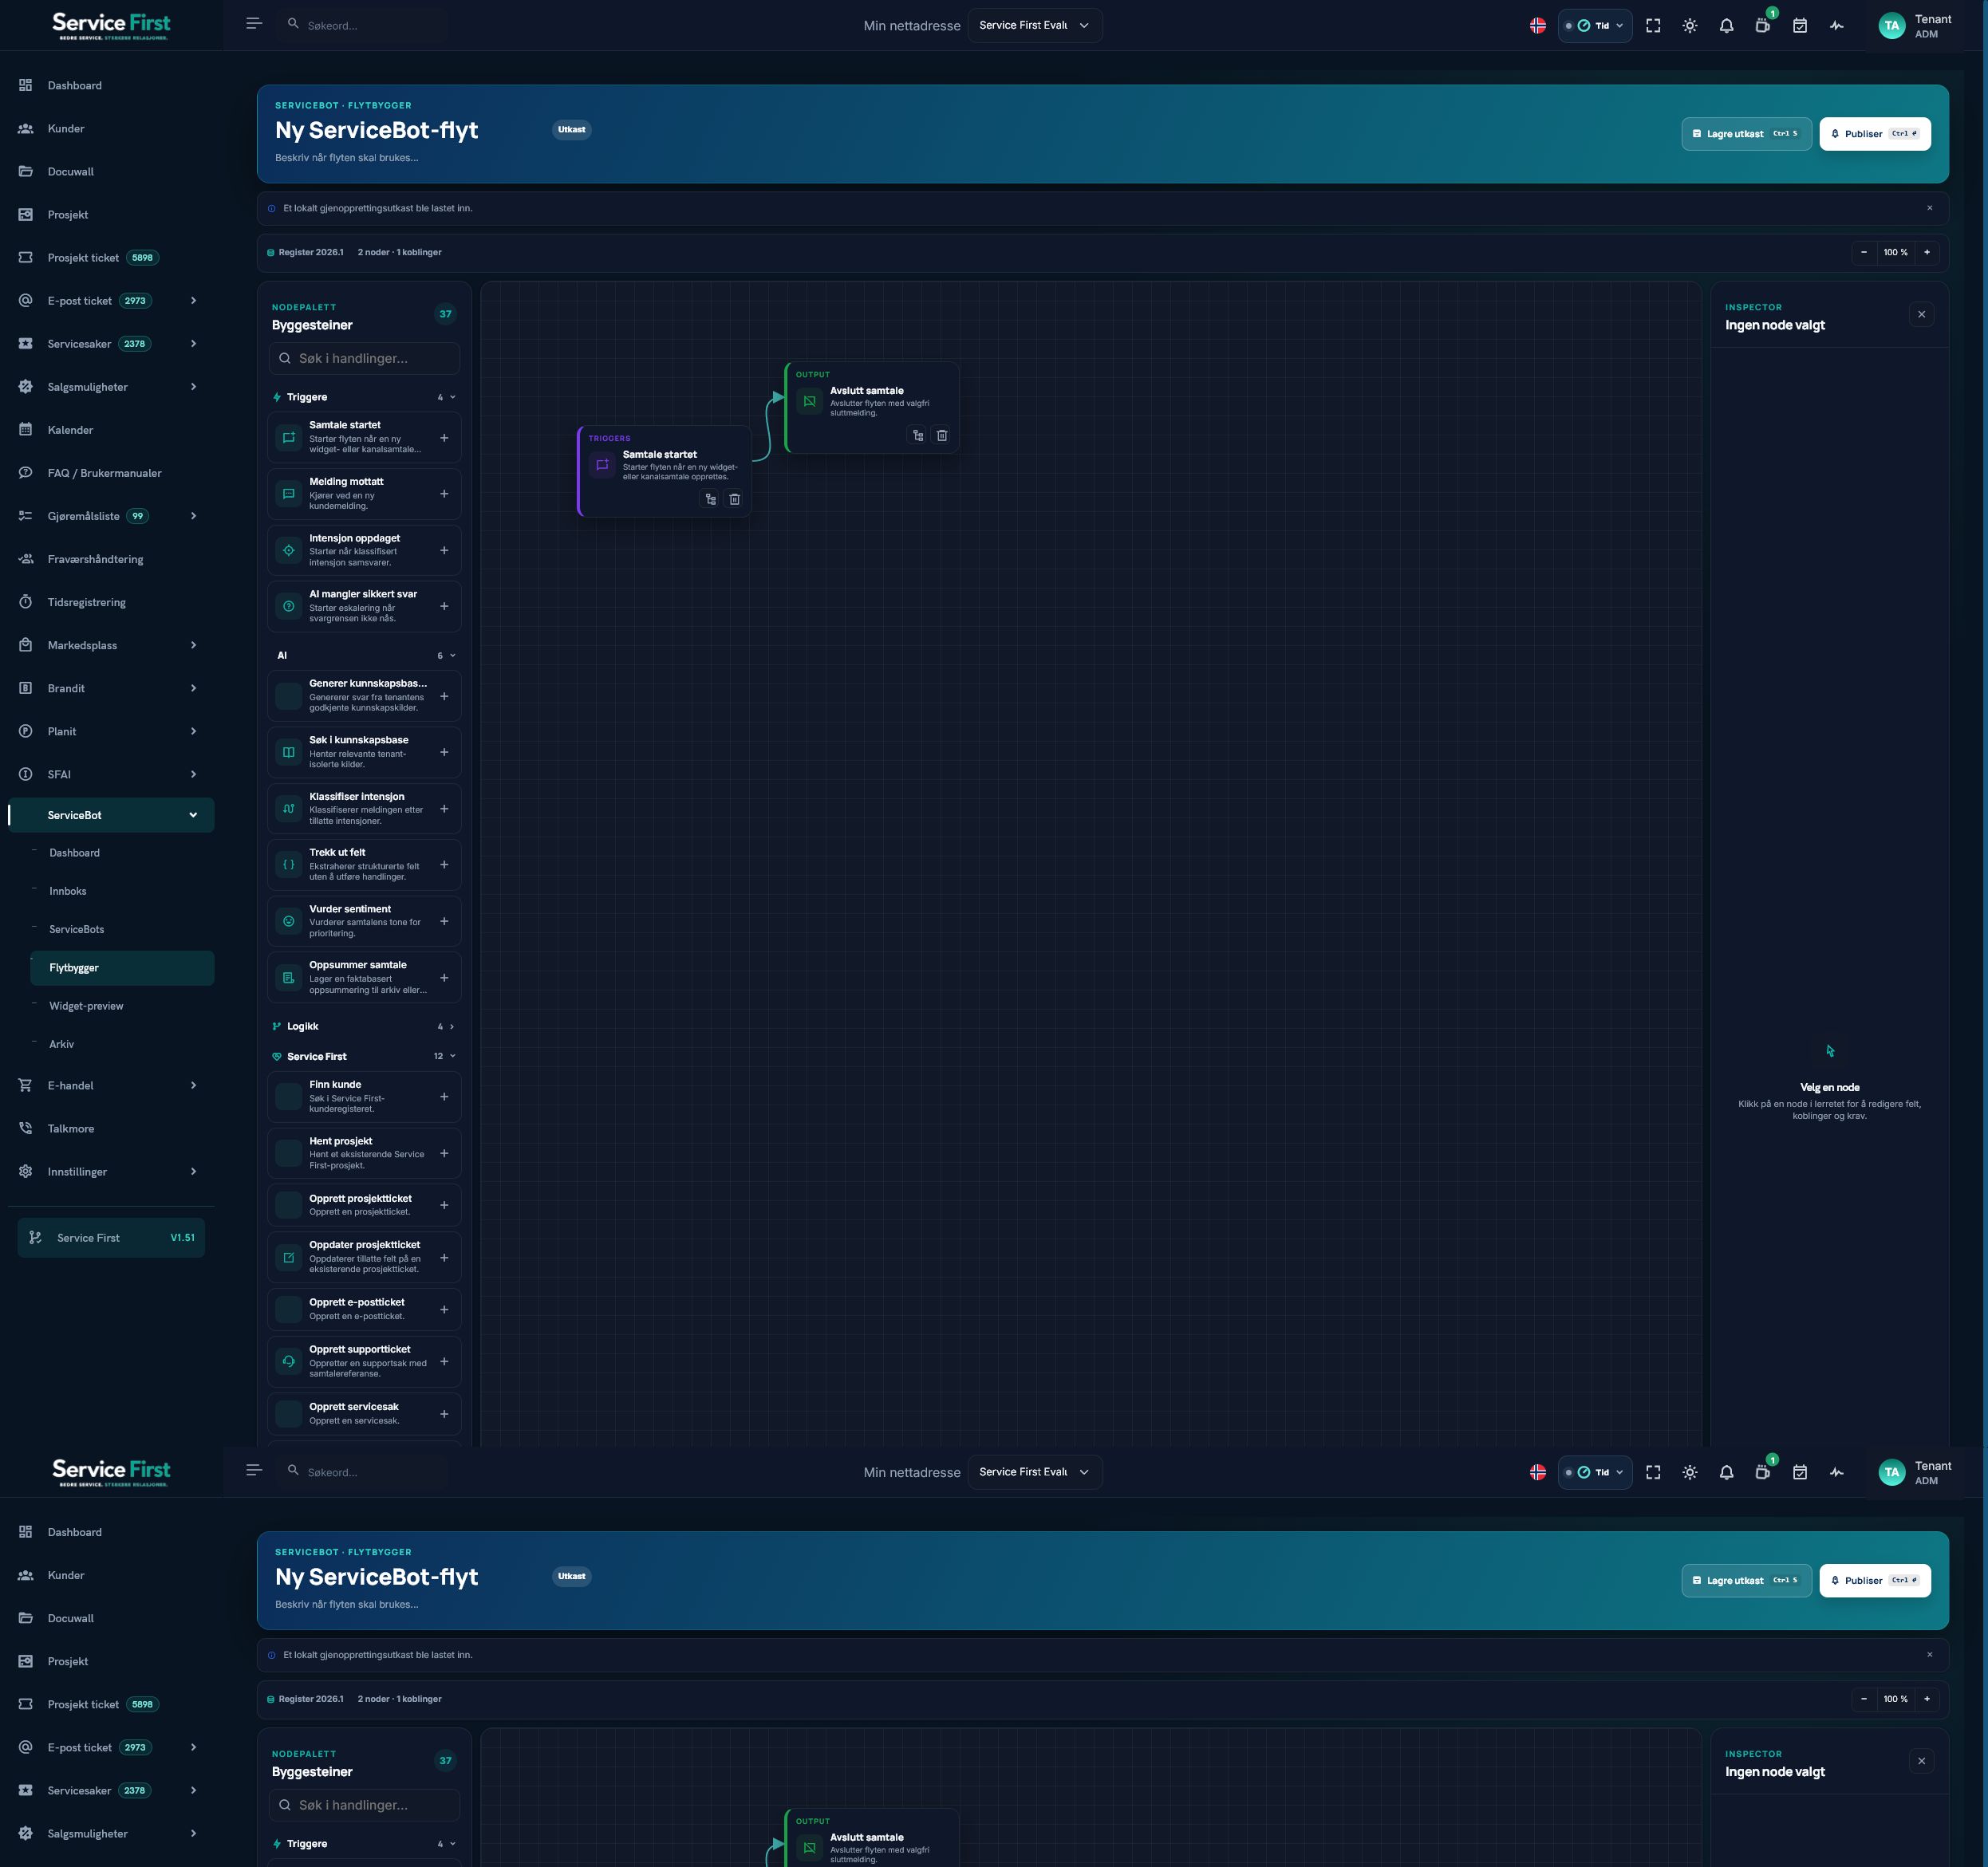Open the ServiceBots submenu item
1988x1867 pixels.
click(77, 929)
